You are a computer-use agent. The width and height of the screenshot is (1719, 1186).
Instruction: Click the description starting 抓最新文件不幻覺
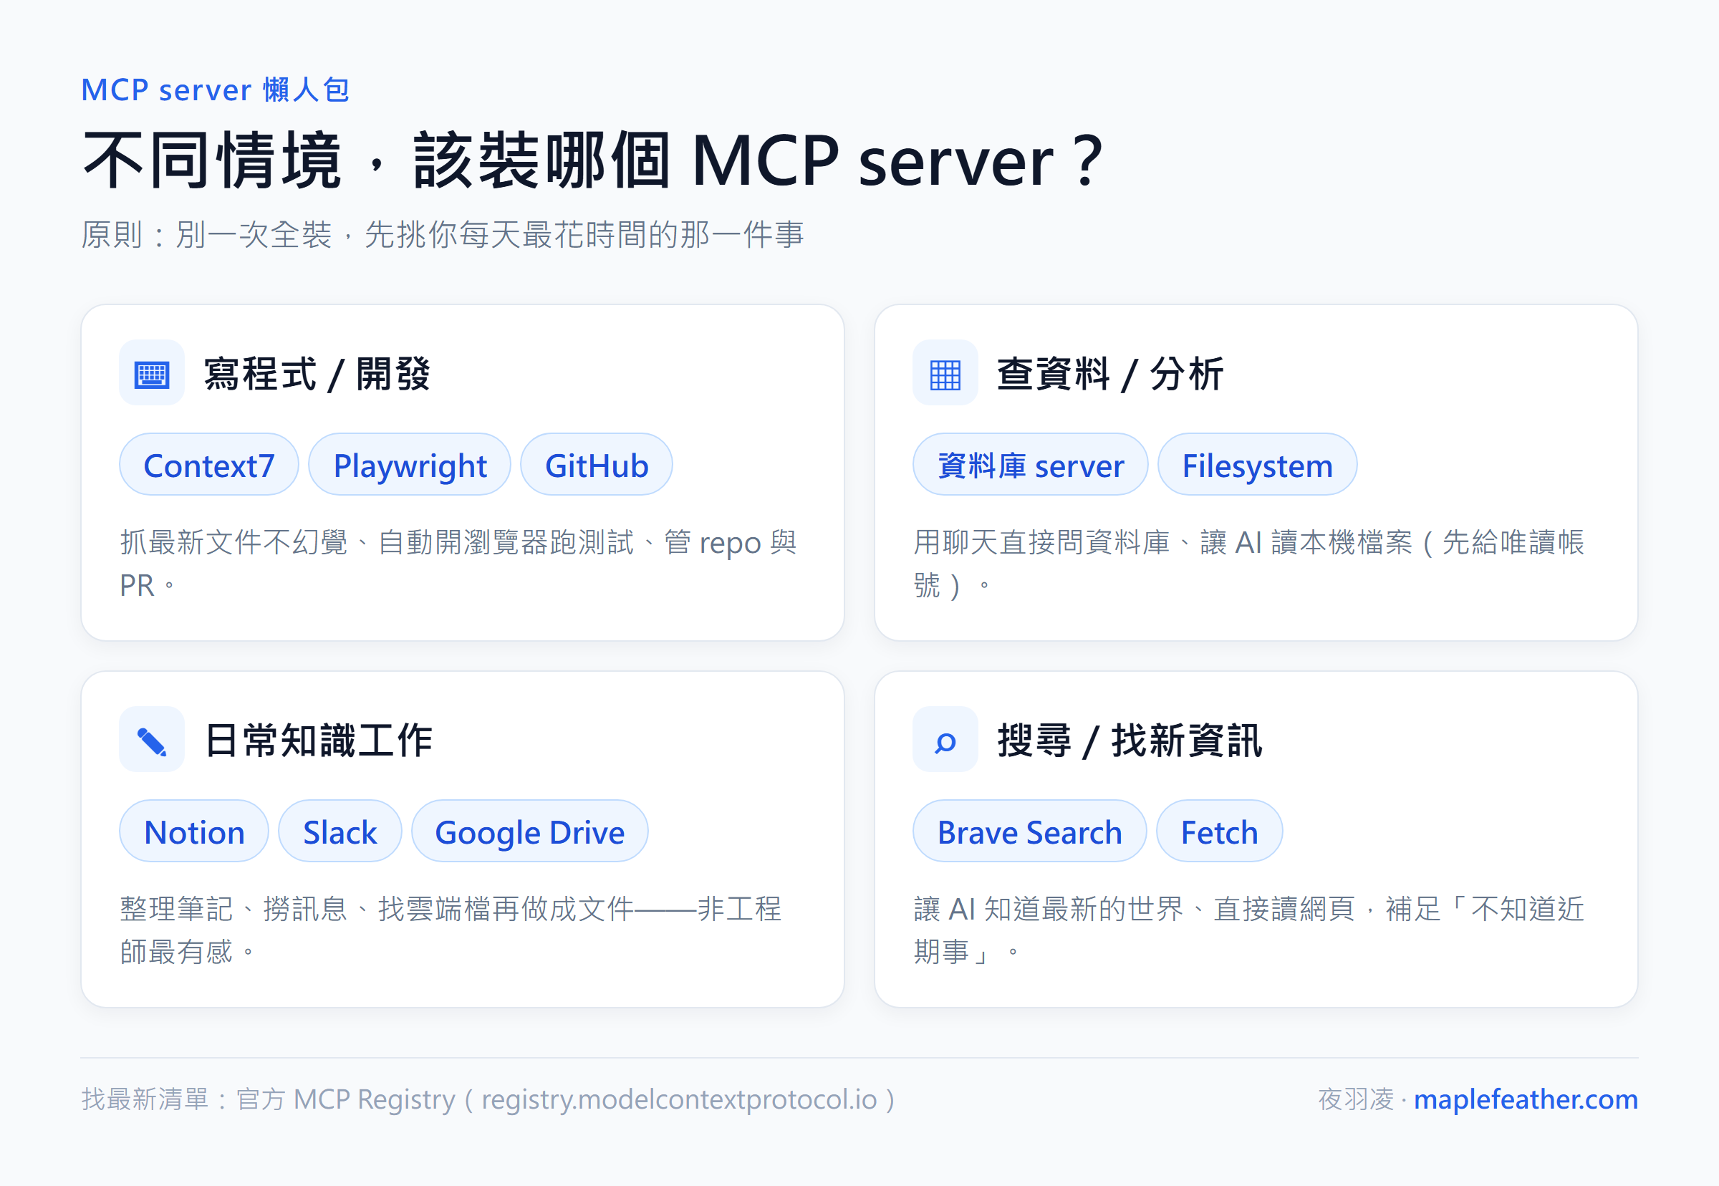(458, 563)
